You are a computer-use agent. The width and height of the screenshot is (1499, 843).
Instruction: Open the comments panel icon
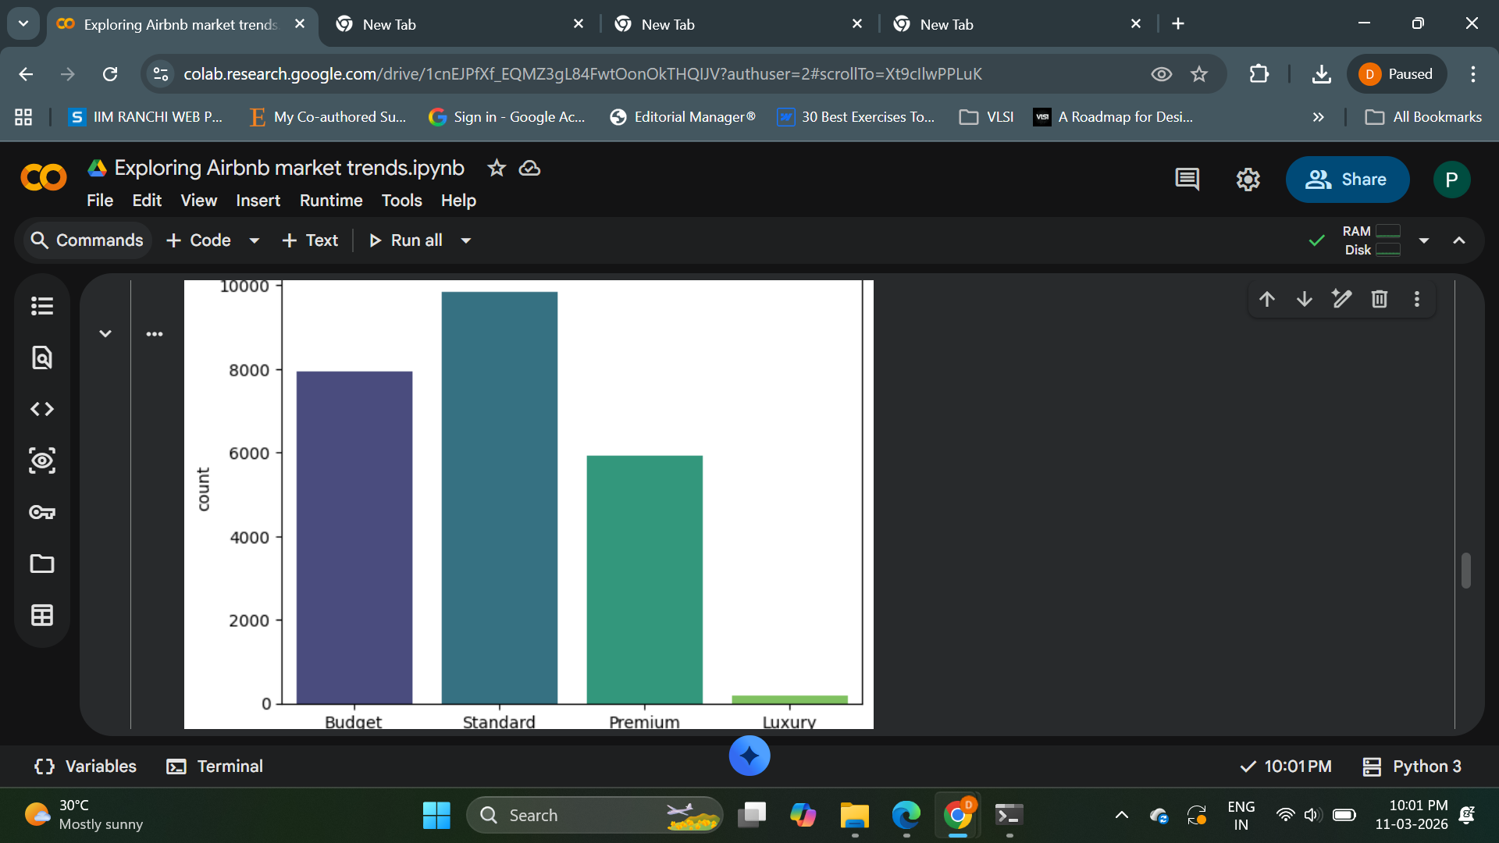point(1187,180)
